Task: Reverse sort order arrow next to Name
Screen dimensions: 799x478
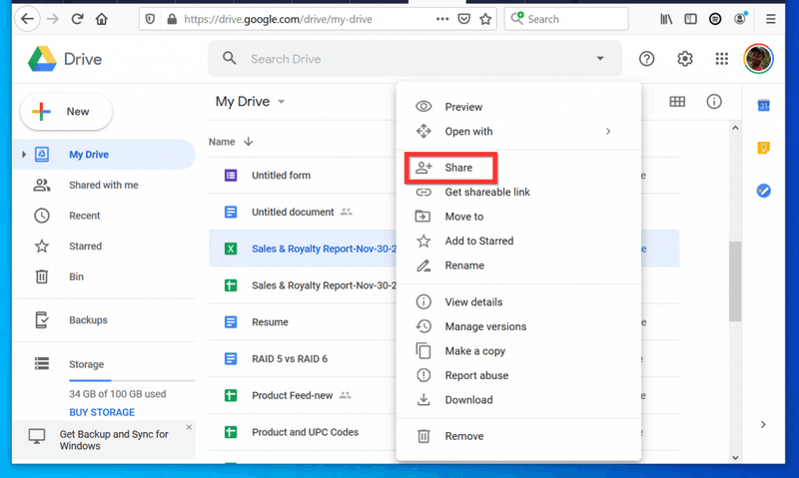Action: (248, 142)
